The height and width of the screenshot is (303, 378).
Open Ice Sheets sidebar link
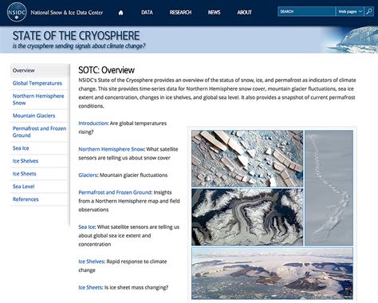tap(24, 174)
